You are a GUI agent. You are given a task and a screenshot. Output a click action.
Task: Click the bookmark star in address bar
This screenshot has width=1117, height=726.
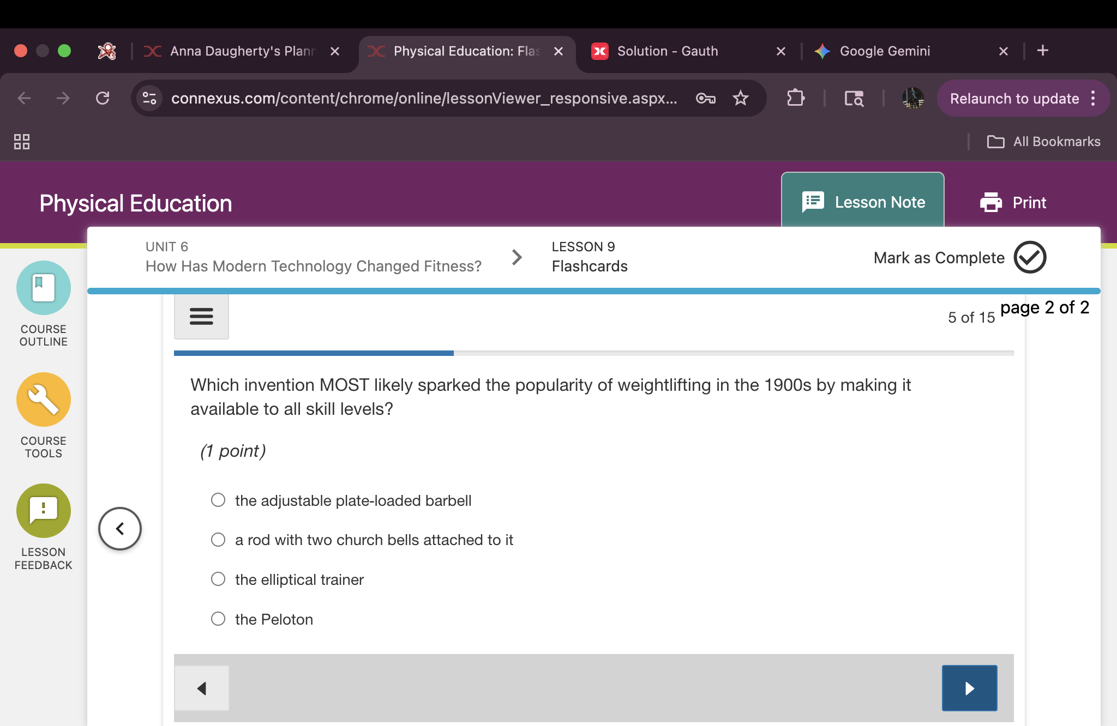pyautogui.click(x=740, y=98)
